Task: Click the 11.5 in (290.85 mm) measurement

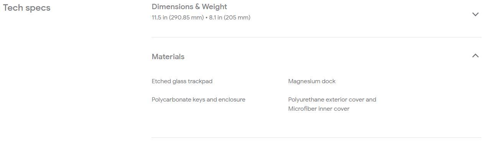Action: [178, 18]
